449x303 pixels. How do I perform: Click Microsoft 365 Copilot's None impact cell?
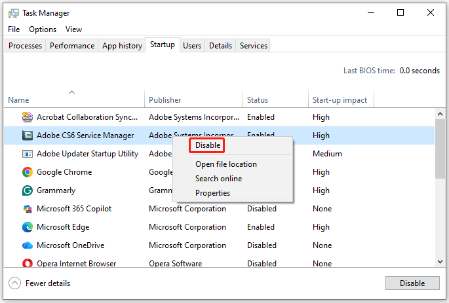[322, 209]
